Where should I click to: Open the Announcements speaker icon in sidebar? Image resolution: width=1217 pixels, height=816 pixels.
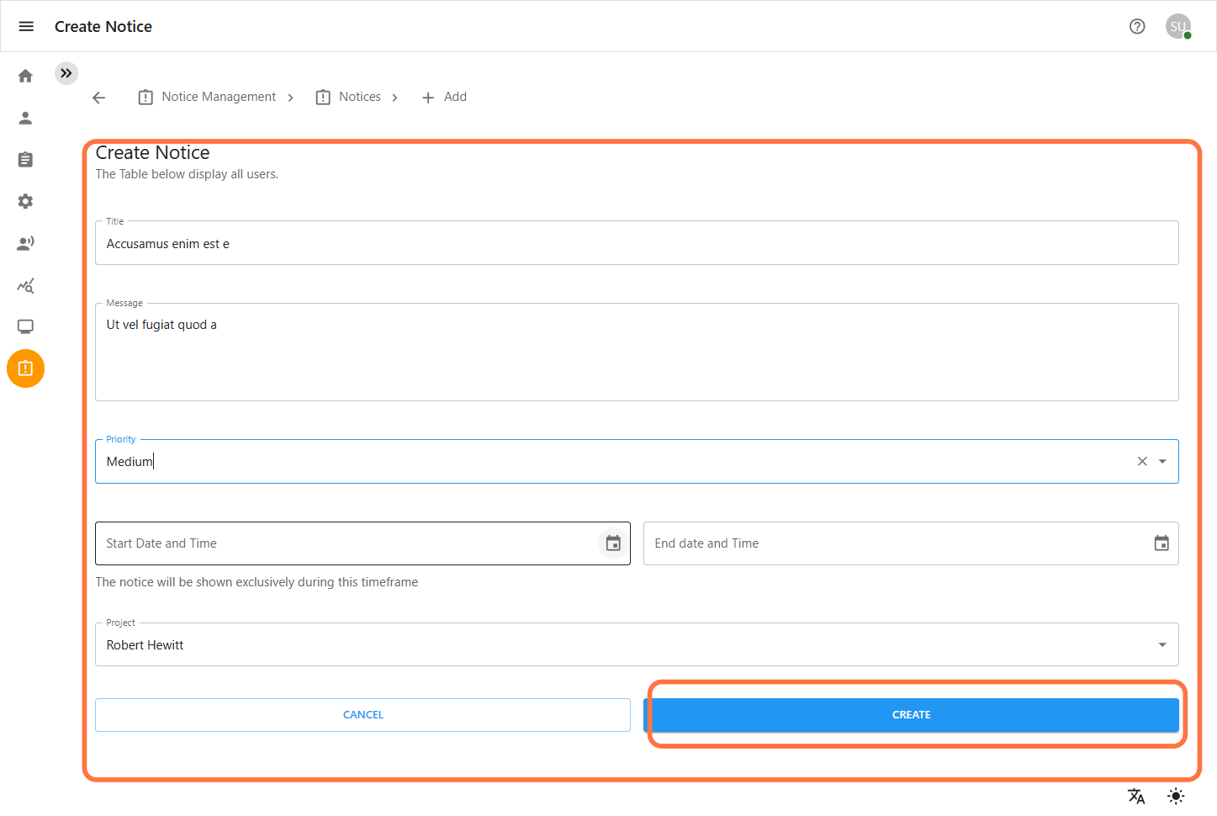[25, 242]
